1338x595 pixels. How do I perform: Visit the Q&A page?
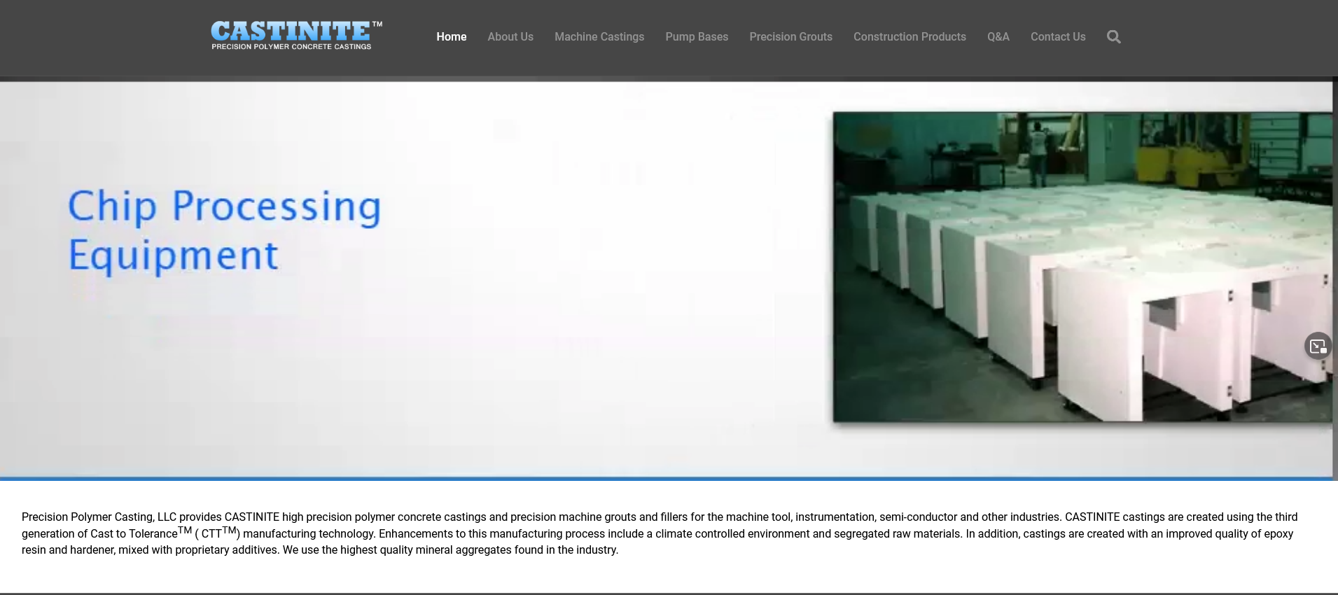(x=998, y=37)
